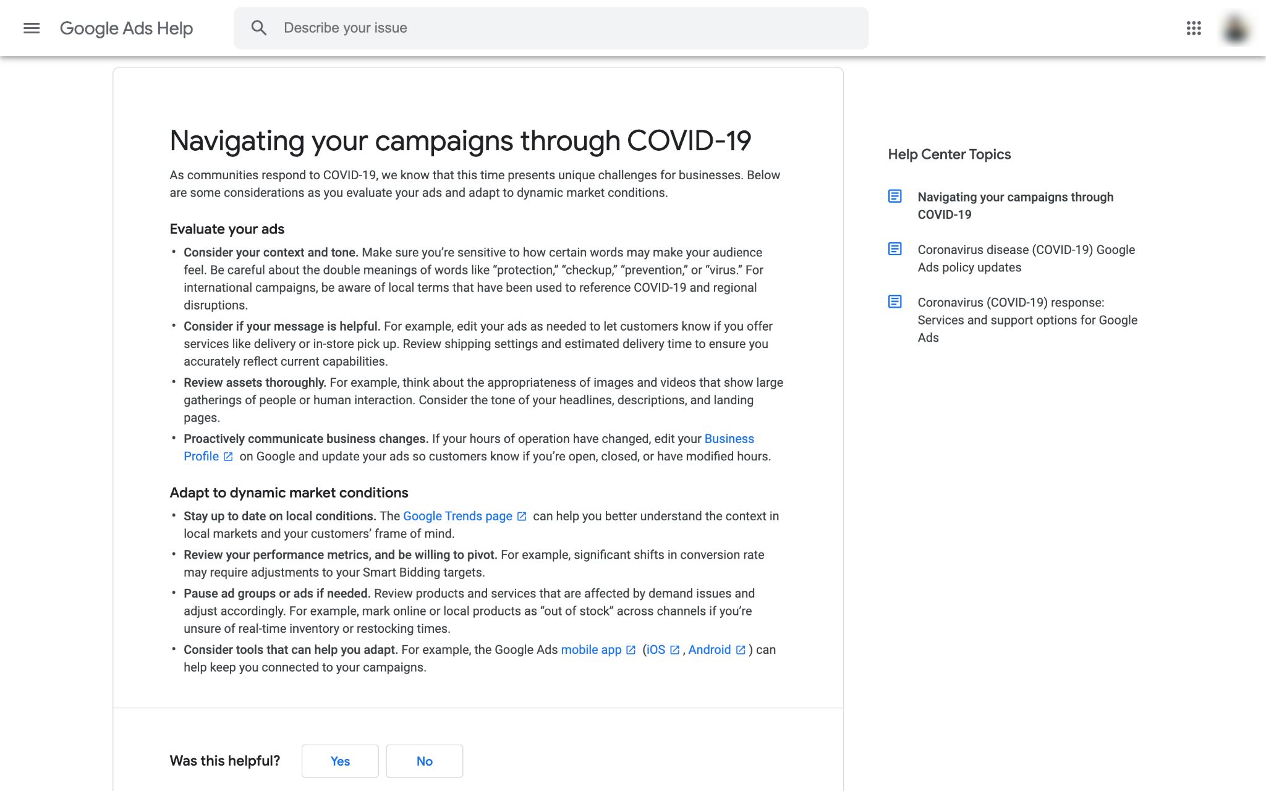Go to Google Ads Help home logo
The height and width of the screenshot is (791, 1266).
tap(127, 28)
